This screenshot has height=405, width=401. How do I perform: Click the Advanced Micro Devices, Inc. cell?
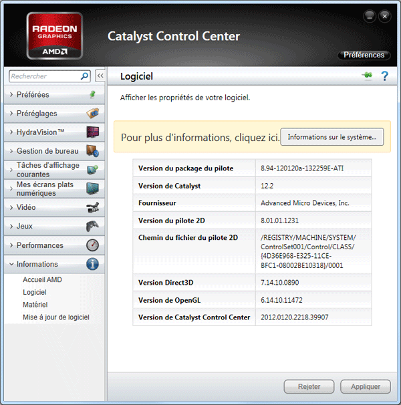(x=305, y=203)
